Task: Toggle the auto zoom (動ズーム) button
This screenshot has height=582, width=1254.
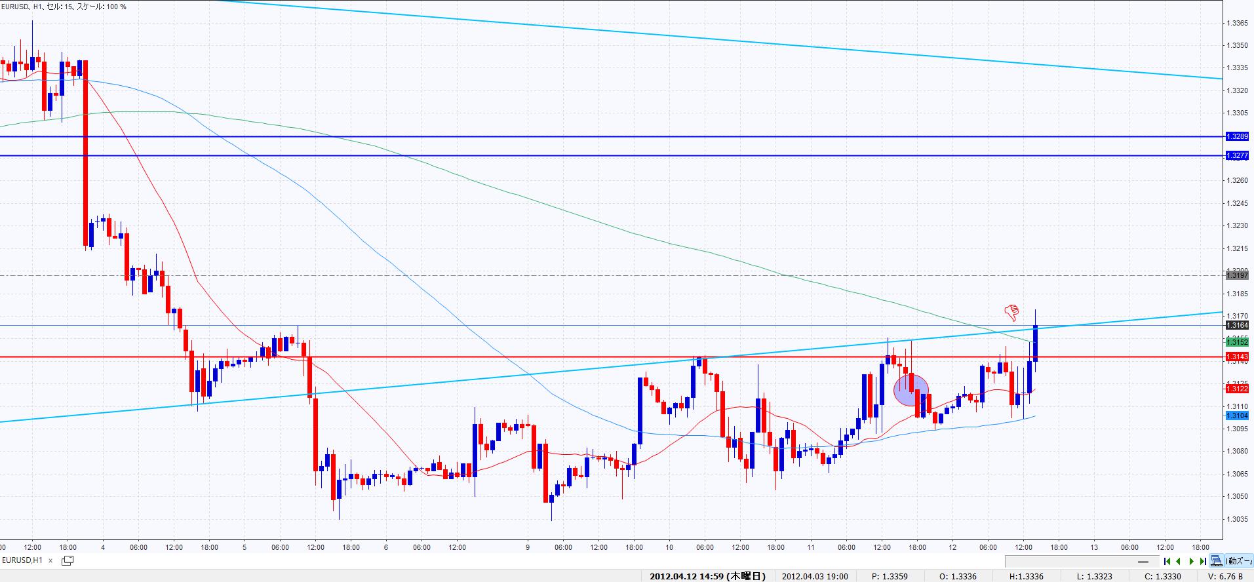Action: coord(1239,561)
